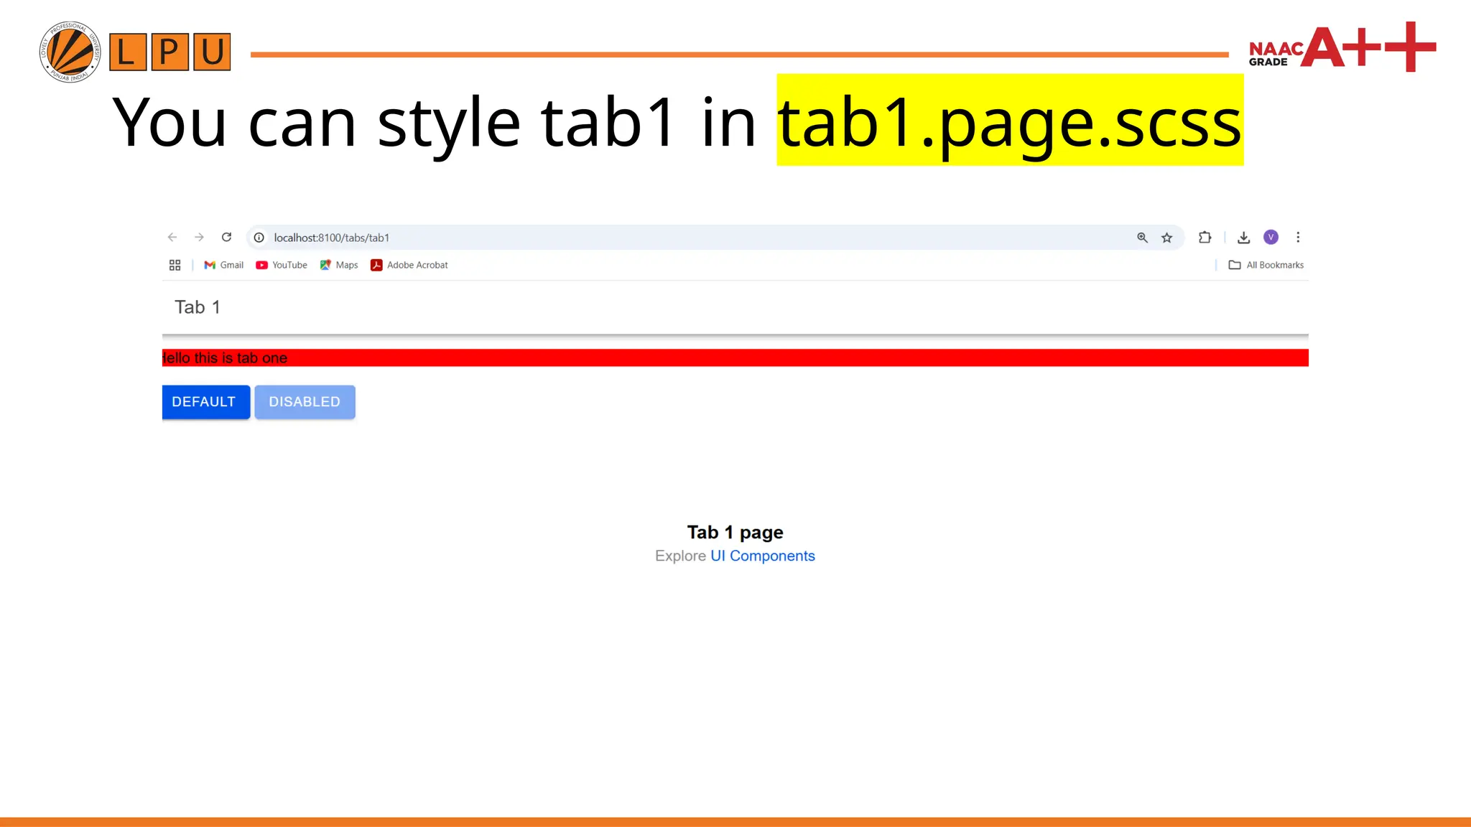Open the YouTube bookmark

click(282, 265)
